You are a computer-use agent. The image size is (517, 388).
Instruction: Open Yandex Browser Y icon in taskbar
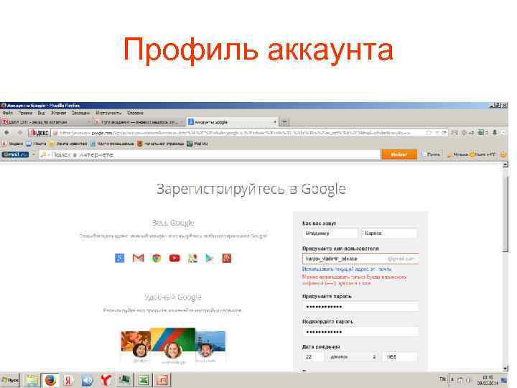coord(106,380)
